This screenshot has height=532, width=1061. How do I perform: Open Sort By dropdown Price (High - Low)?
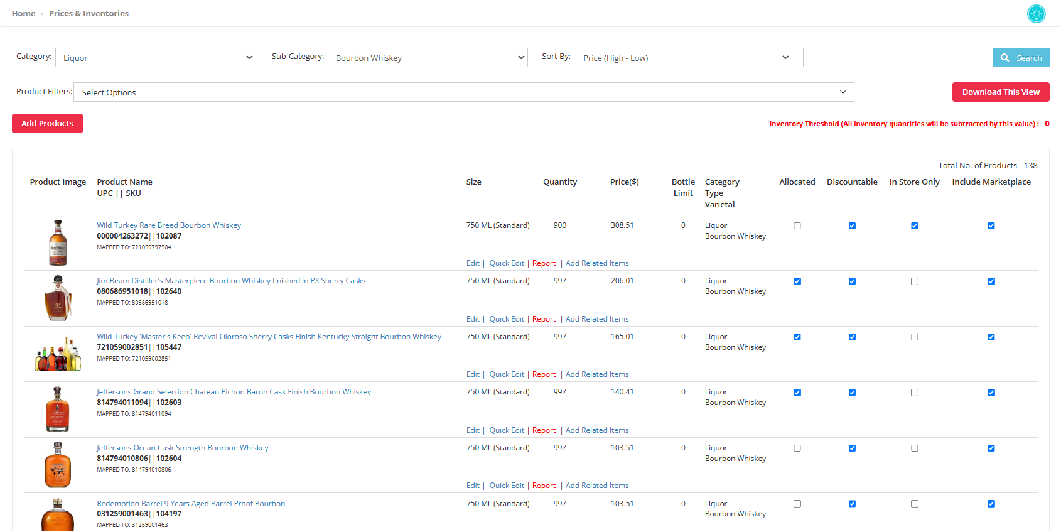pyautogui.click(x=683, y=58)
